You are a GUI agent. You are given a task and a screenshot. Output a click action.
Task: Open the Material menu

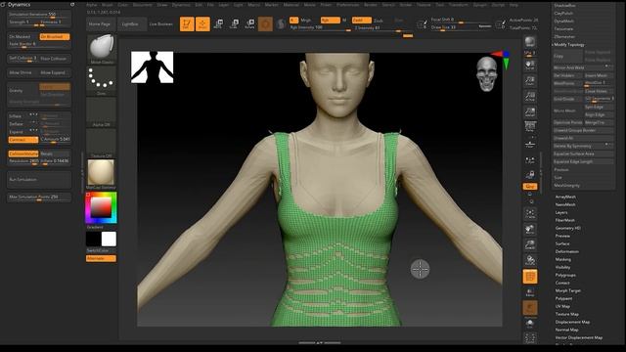pos(291,5)
